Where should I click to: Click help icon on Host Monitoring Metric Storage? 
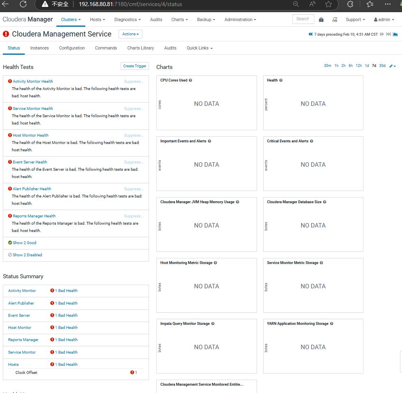coord(215,263)
